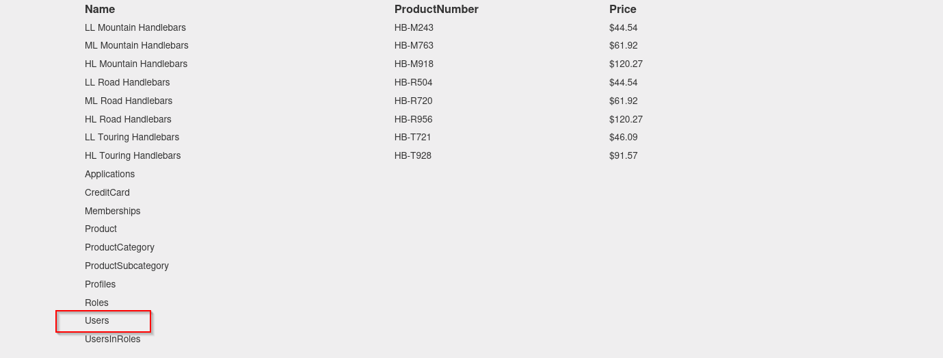The height and width of the screenshot is (358, 943).
Task: Select the Memberships entry
Action: pos(113,211)
